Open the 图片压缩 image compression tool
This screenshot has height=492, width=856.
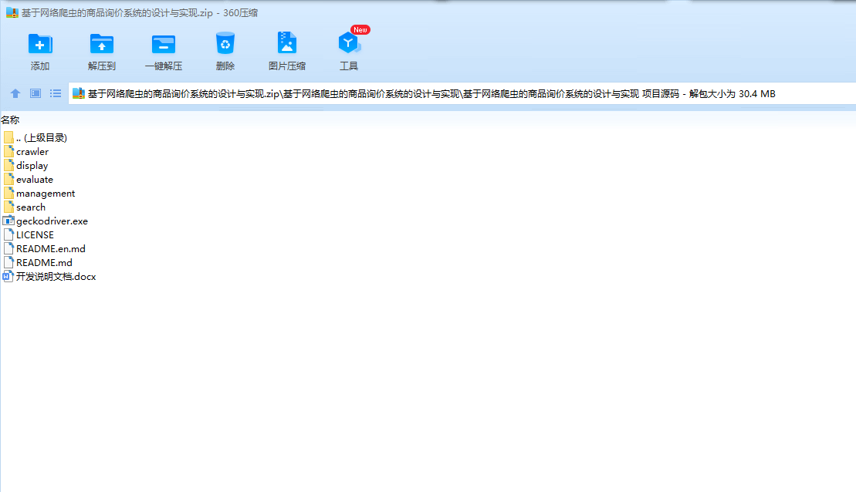(286, 42)
